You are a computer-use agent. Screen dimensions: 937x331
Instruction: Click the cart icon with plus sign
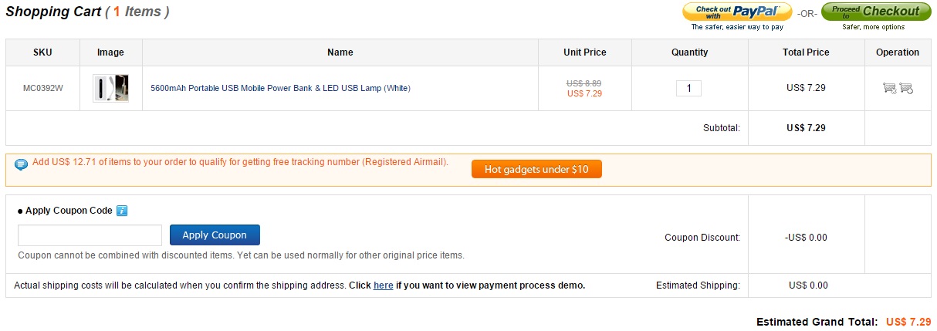(x=906, y=88)
